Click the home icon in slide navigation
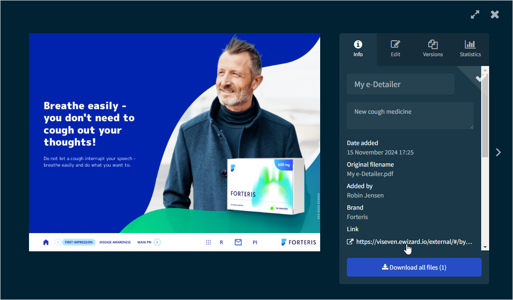 point(46,242)
